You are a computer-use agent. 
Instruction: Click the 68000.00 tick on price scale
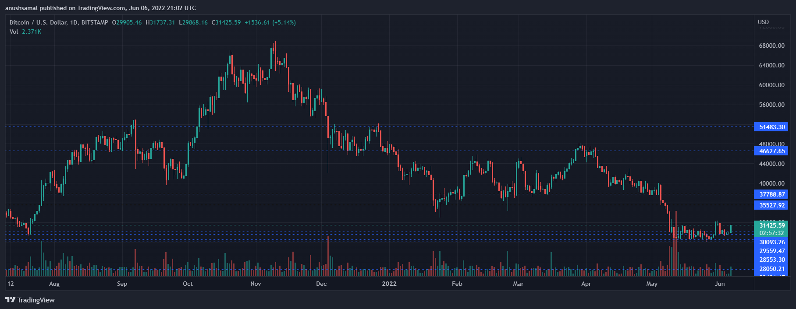click(772, 46)
